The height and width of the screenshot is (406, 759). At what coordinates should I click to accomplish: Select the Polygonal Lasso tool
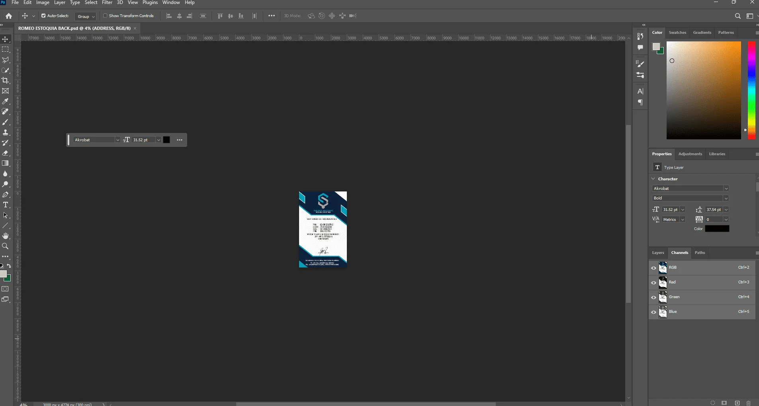pyautogui.click(x=6, y=60)
